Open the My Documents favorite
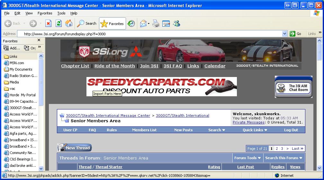Viewport: 324px width, 180px height. 18,69
